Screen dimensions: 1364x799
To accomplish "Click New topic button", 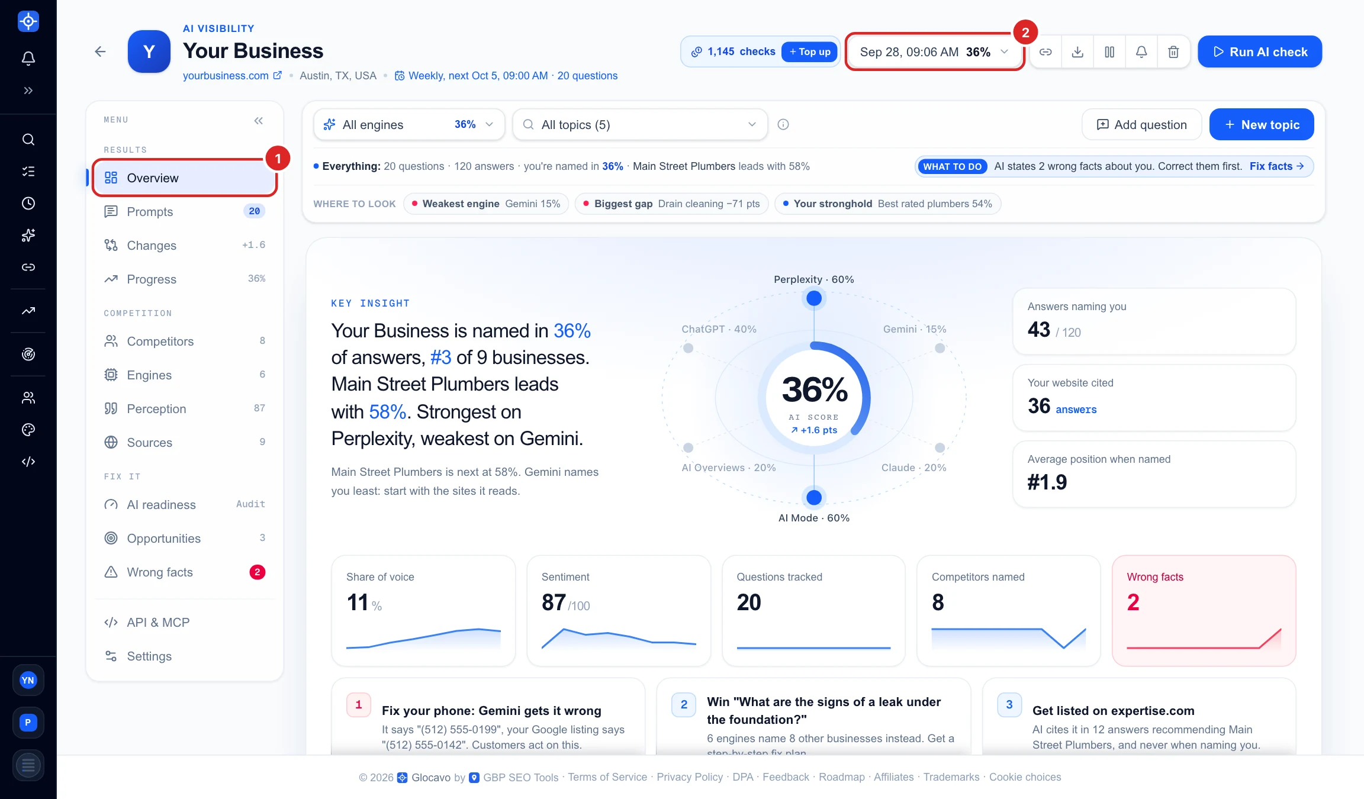I will coord(1262,124).
